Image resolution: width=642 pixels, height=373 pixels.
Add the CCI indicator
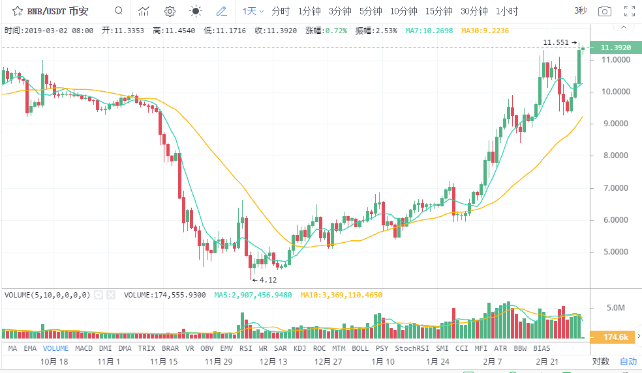461,348
